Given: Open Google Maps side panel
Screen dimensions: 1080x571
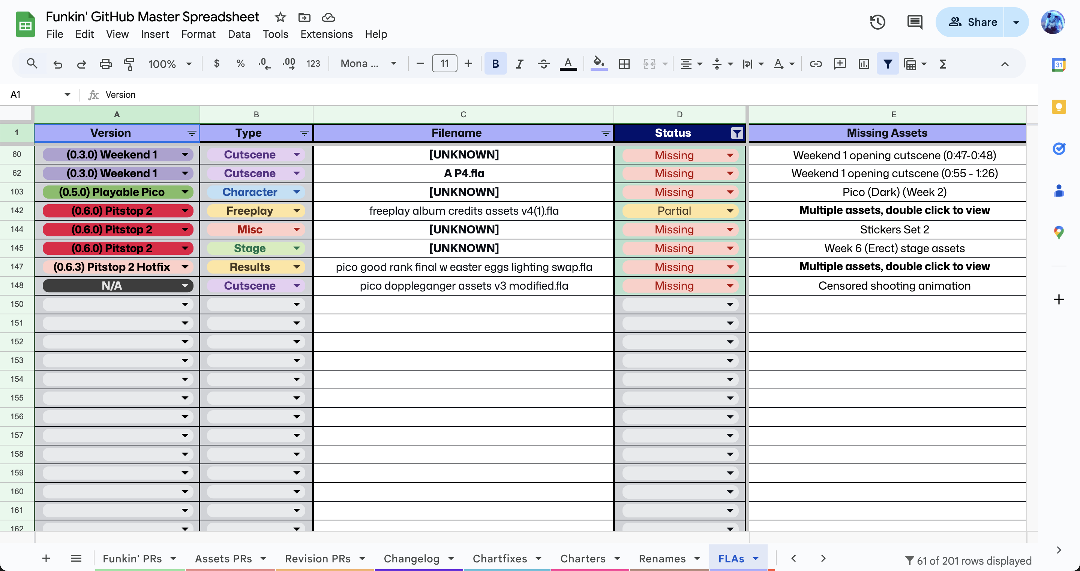Looking at the screenshot, I should point(1059,232).
